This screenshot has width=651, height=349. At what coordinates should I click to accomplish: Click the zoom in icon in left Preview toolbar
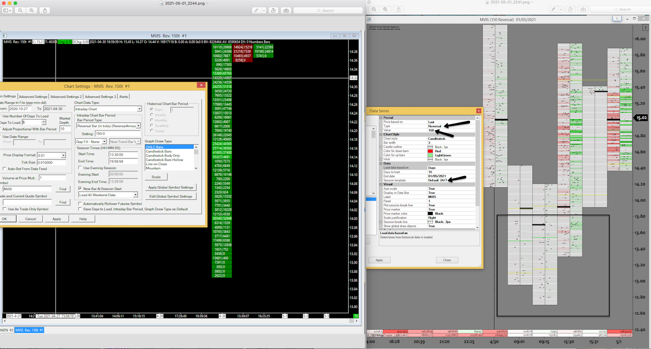[32, 10]
